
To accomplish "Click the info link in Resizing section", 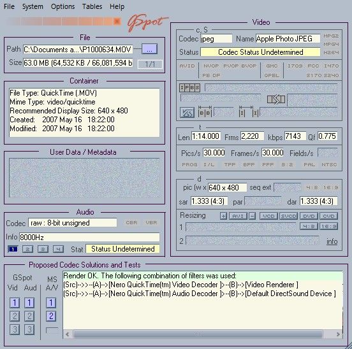I will [332, 241].
